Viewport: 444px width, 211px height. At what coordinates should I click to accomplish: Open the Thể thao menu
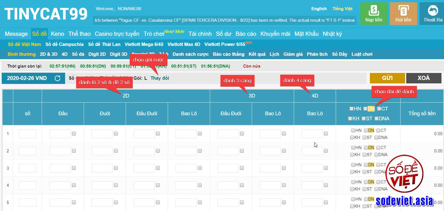click(79, 34)
